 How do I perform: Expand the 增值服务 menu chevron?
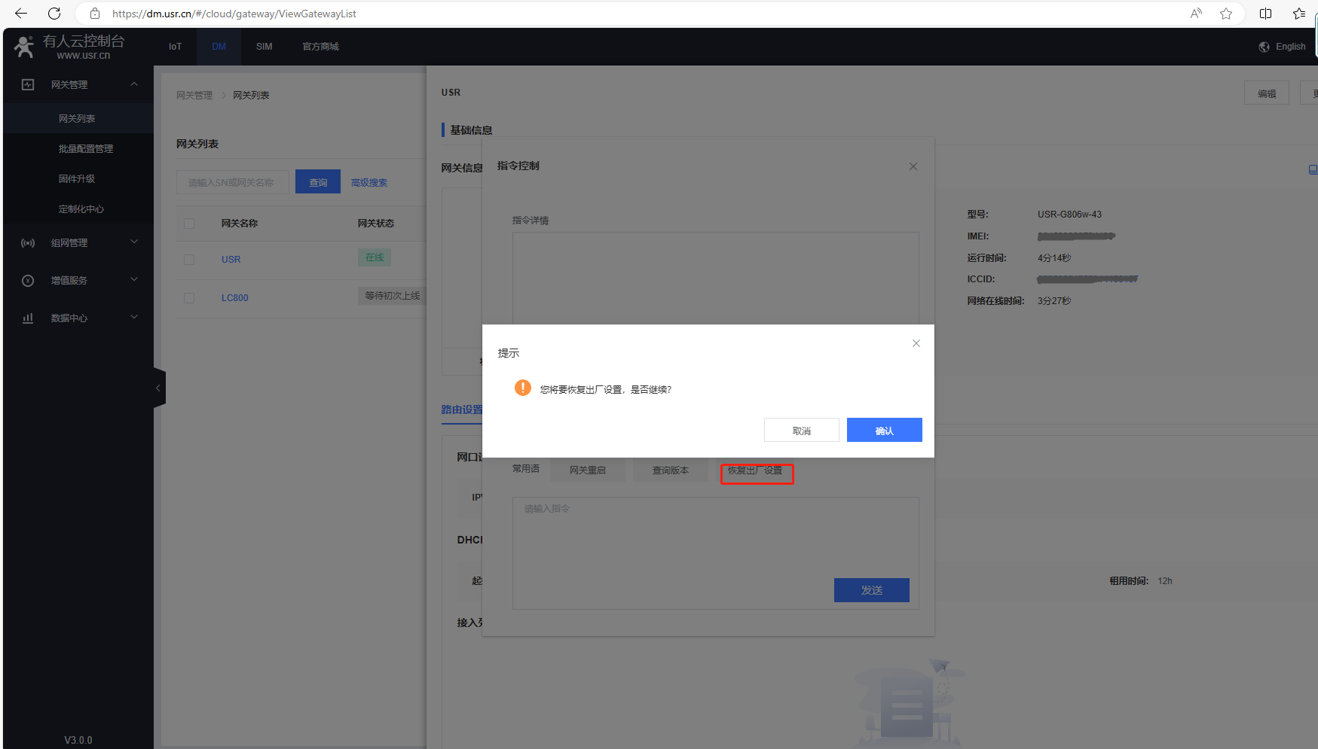point(134,280)
